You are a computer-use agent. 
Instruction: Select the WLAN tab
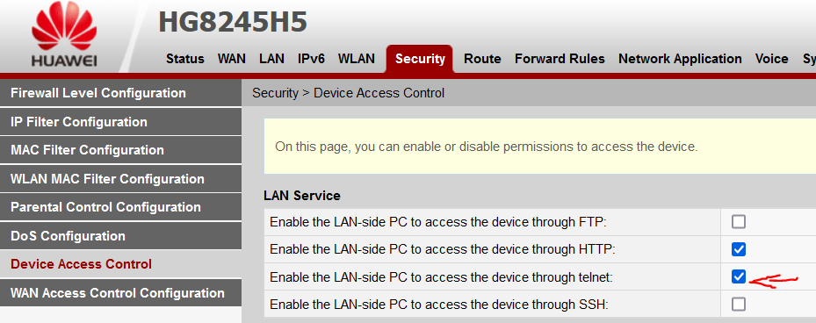(357, 59)
